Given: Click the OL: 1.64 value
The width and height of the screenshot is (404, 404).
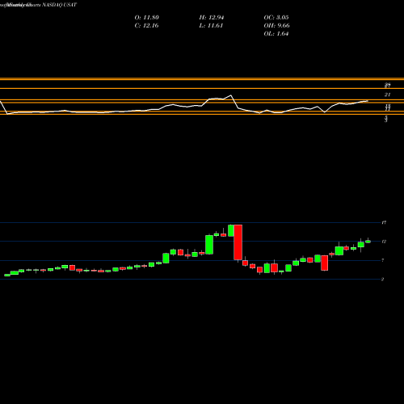Looking at the screenshot, I should pyautogui.click(x=276, y=34).
